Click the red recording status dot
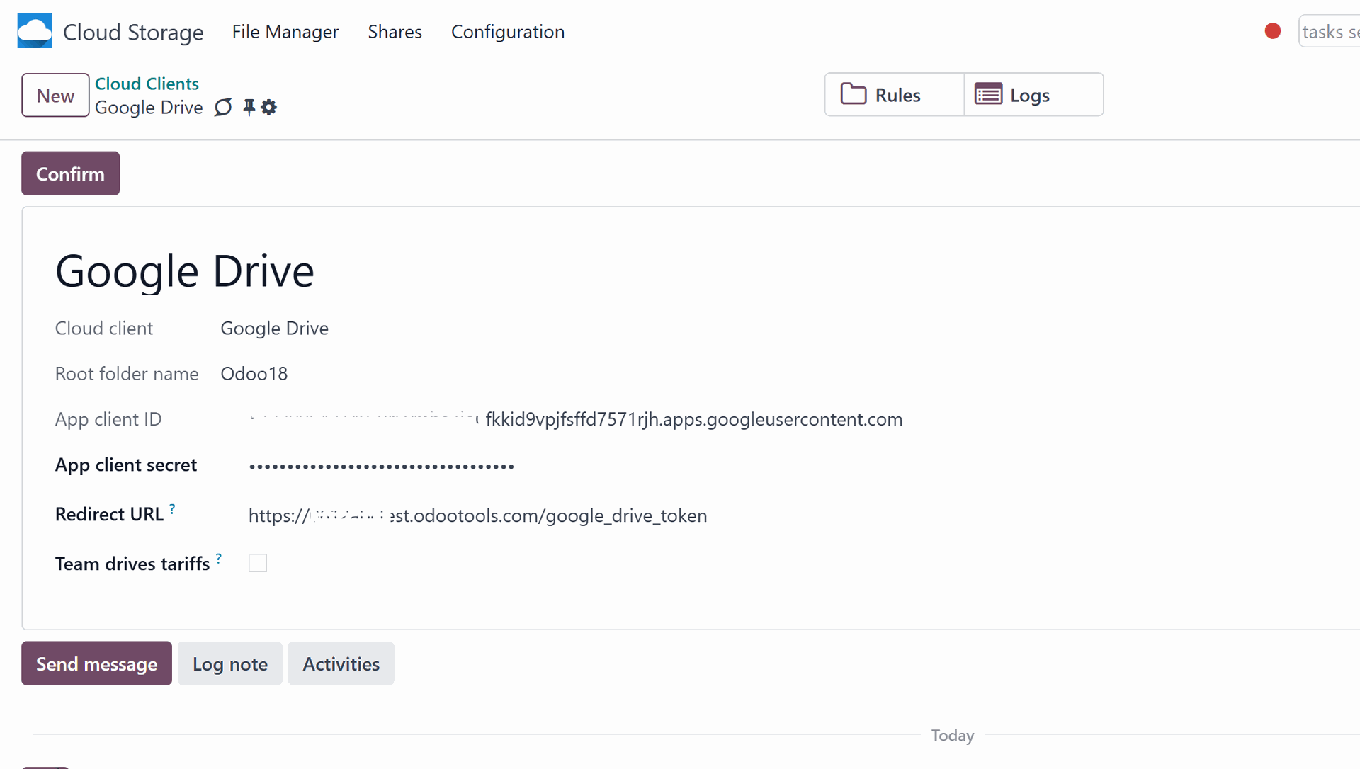Image resolution: width=1360 pixels, height=769 pixels. click(1273, 31)
